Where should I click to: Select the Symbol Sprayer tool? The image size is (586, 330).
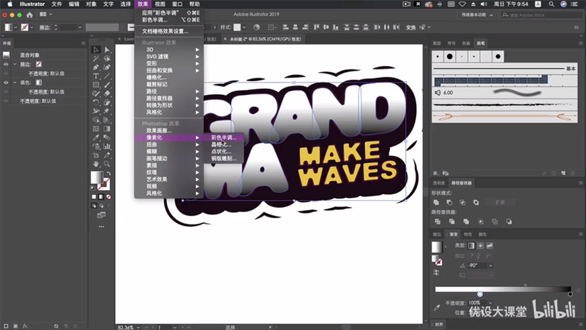pos(96,146)
